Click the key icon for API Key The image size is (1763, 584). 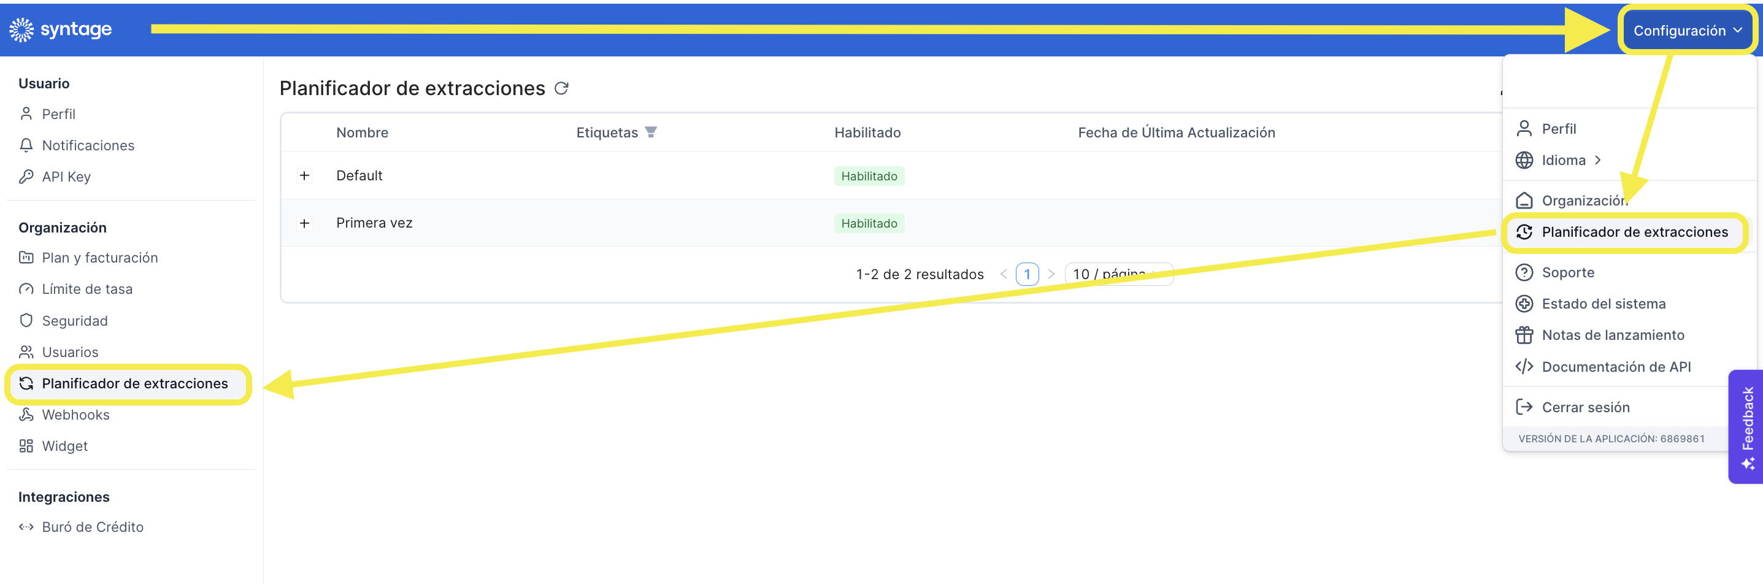[26, 177]
